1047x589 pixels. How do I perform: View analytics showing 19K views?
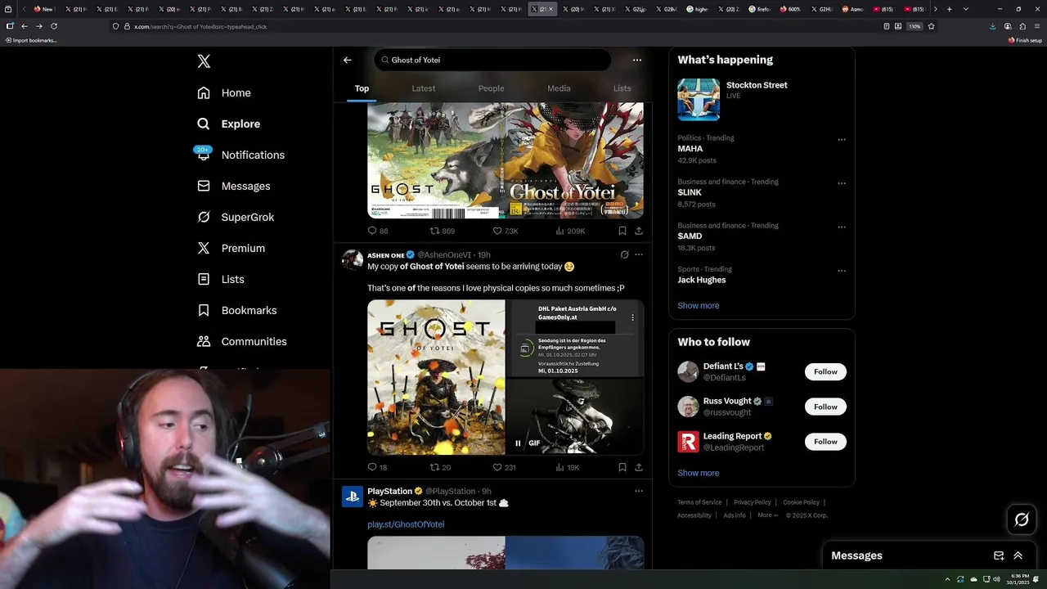[568, 468]
